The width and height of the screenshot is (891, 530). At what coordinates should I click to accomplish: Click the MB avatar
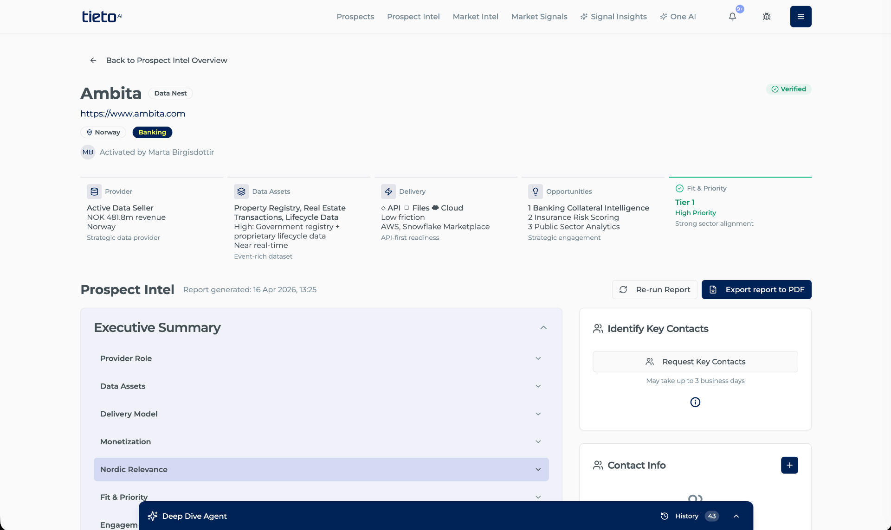point(88,152)
